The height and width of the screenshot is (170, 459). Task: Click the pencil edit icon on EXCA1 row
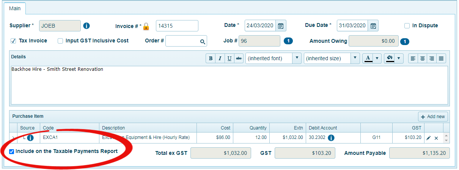(x=429, y=138)
